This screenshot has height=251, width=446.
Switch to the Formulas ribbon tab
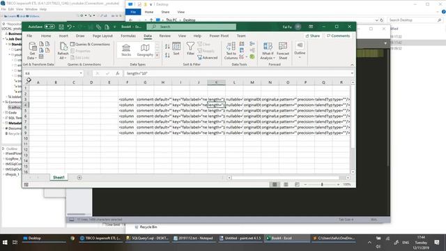click(128, 36)
